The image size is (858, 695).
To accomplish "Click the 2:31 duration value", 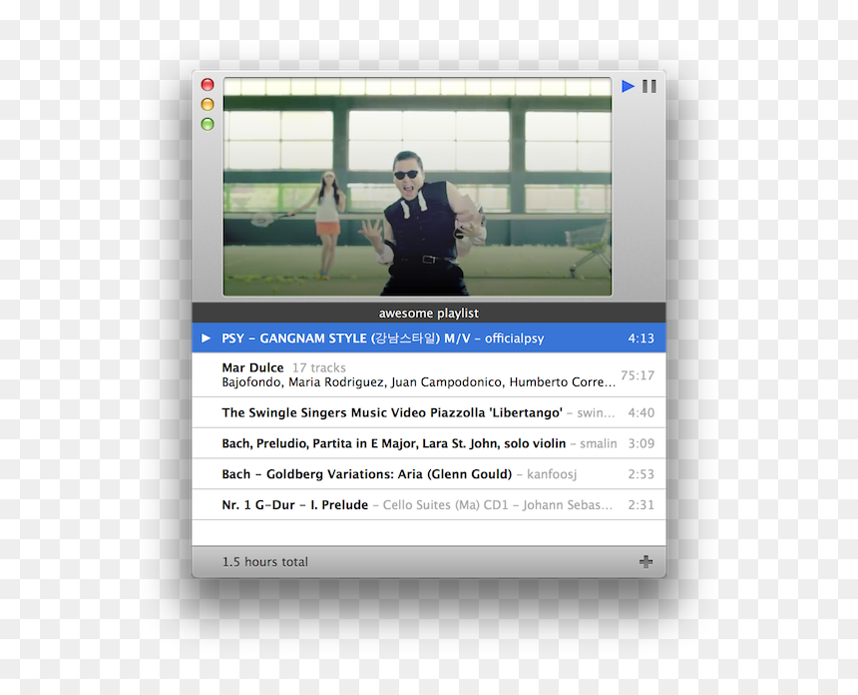I will [641, 504].
